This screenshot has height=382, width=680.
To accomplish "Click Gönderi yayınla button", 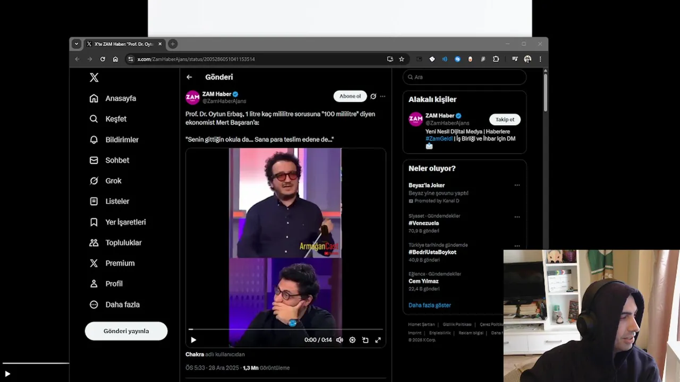I will click(x=126, y=331).
